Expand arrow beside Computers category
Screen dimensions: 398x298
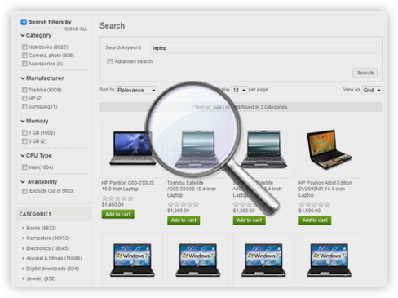point(23,238)
